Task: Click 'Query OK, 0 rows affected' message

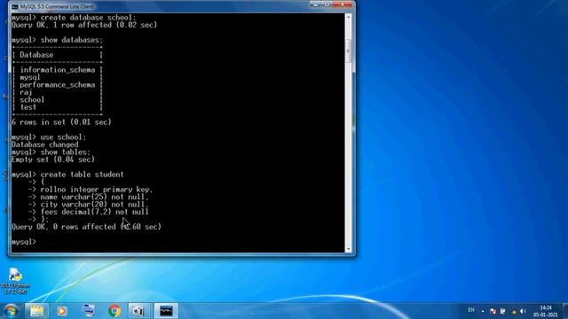Action: (86, 227)
